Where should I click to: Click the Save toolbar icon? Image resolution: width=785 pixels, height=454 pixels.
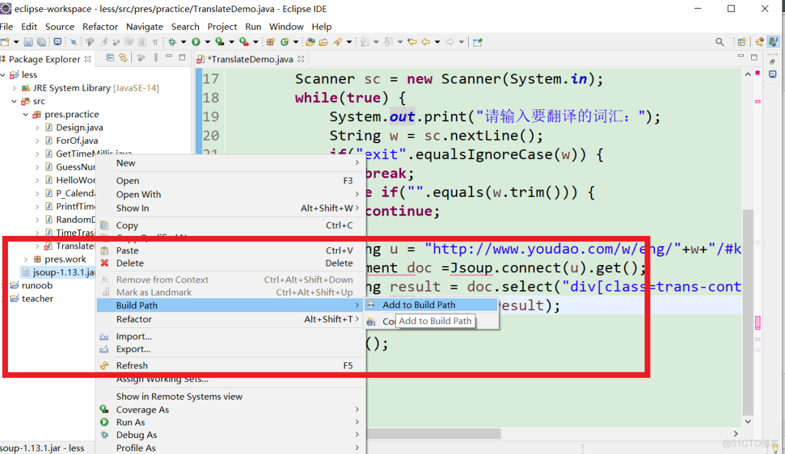(29, 42)
